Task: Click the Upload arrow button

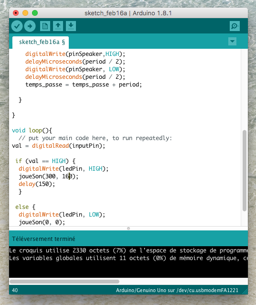Action: [30, 26]
